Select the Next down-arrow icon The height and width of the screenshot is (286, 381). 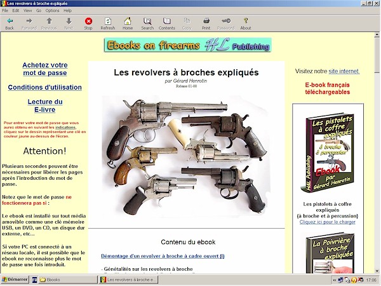(x=69, y=24)
